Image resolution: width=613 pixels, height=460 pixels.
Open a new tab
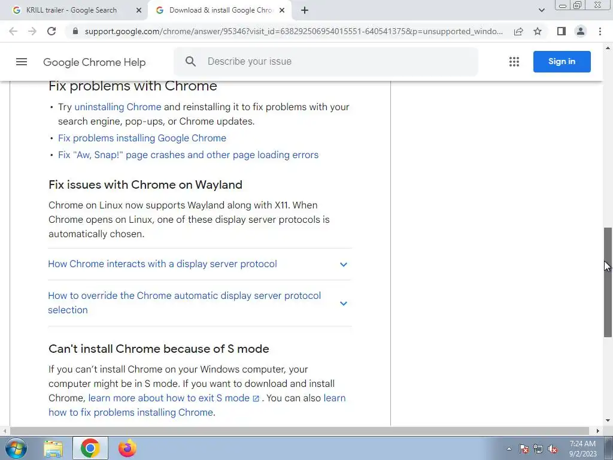tap(305, 11)
